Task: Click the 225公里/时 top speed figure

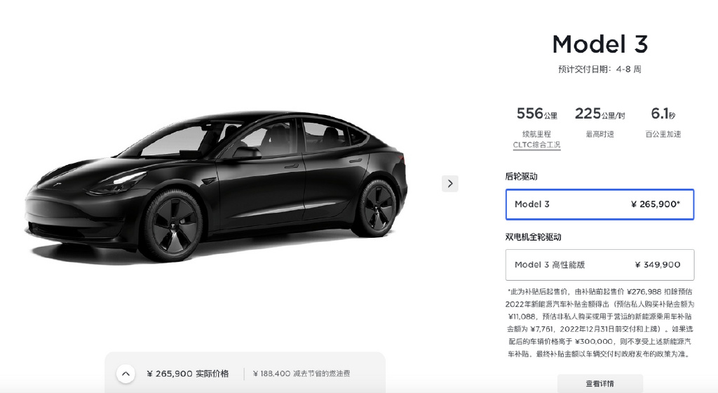Action: [x=600, y=114]
